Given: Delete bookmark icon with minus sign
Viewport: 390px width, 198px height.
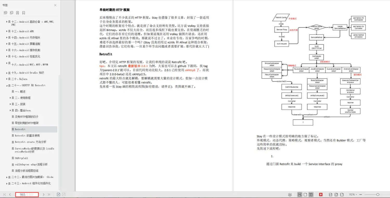Looking at the screenshot, I should 23,13.
